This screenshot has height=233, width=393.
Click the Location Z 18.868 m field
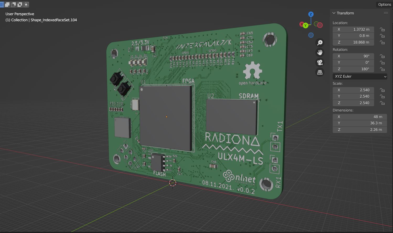point(353,42)
